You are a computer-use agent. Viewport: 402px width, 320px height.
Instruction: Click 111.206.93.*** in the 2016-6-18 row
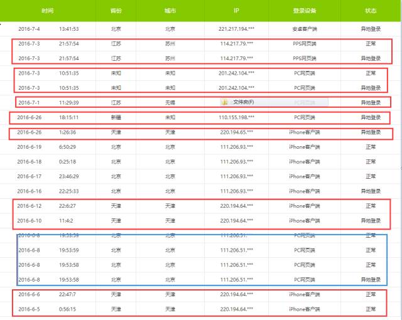[236, 162]
